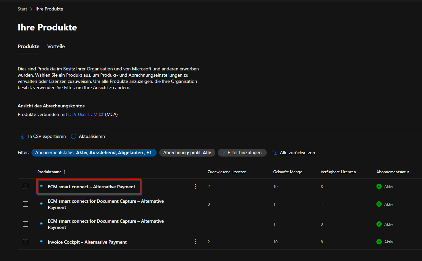This screenshot has height=261, width=422.
Task: Open the DEV User ECM billing account link
Action: [83, 115]
